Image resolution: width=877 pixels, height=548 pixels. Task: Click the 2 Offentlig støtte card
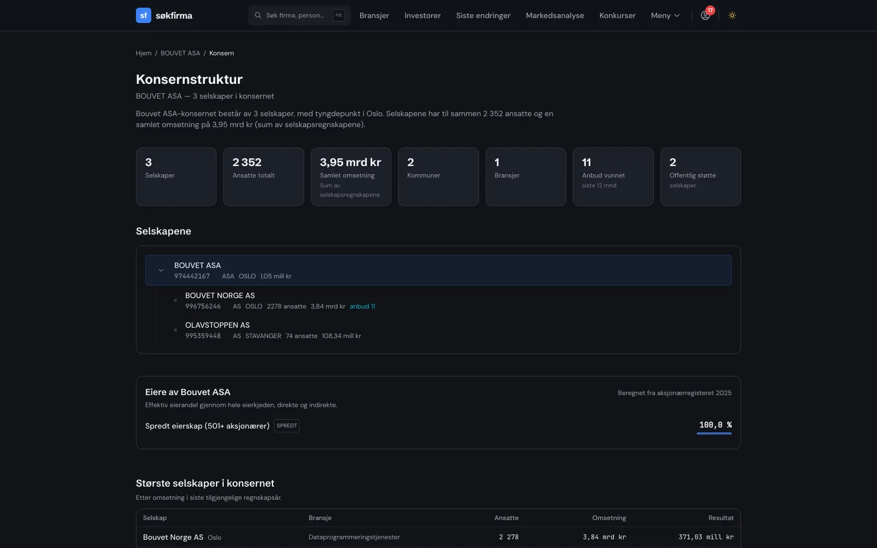point(701,176)
